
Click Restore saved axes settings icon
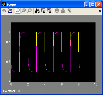[x=49, y=11]
